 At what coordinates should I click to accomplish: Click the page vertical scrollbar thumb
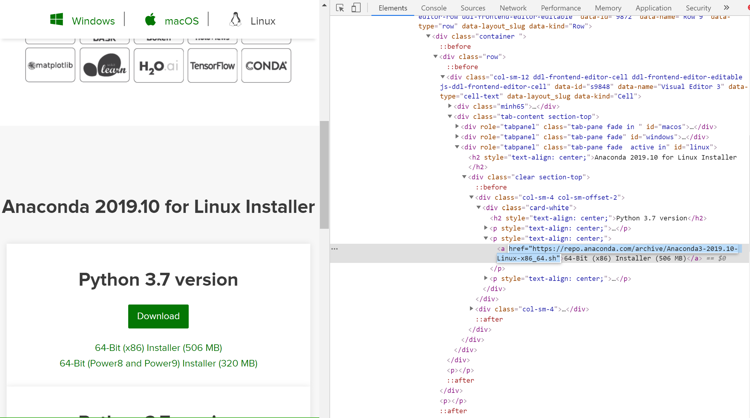[324, 175]
